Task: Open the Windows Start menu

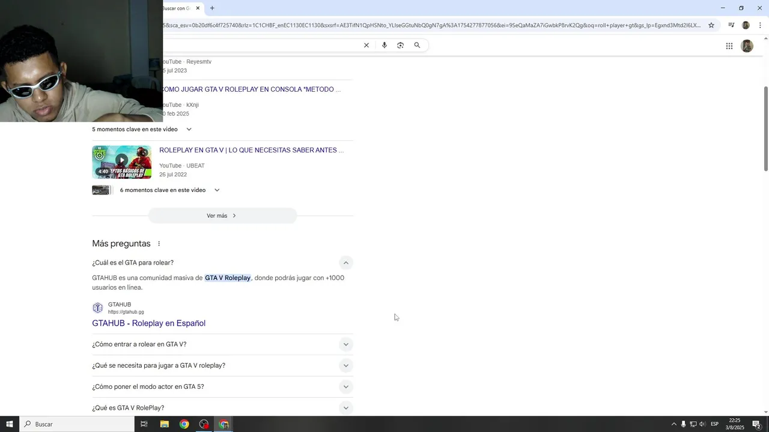Action: 10,424
